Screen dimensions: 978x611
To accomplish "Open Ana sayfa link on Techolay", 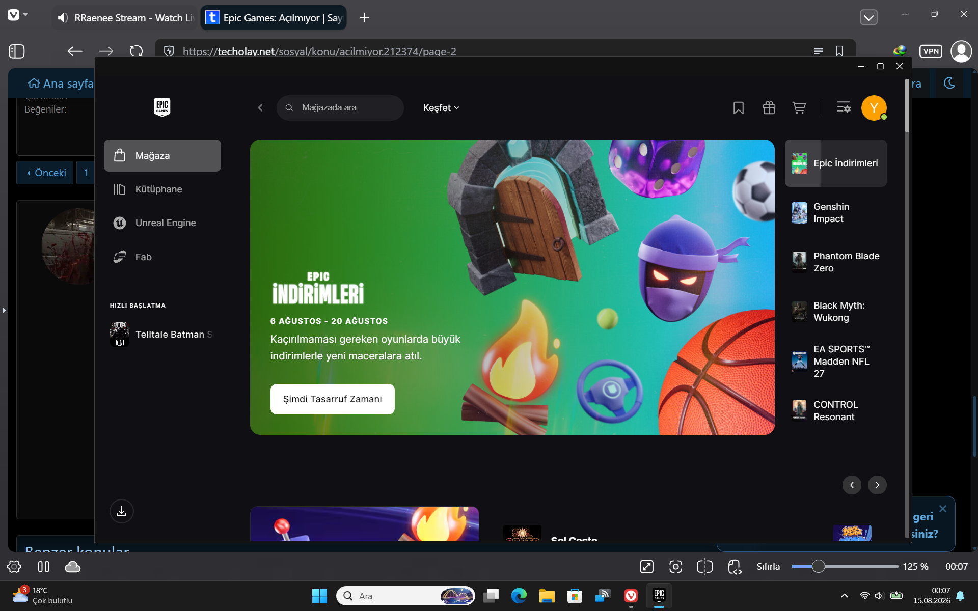I will click(61, 84).
